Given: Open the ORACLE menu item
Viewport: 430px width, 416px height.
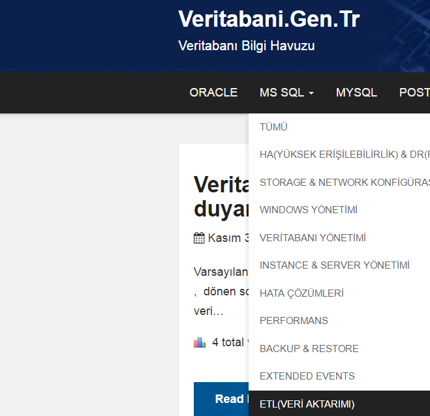Looking at the screenshot, I should pos(213,93).
